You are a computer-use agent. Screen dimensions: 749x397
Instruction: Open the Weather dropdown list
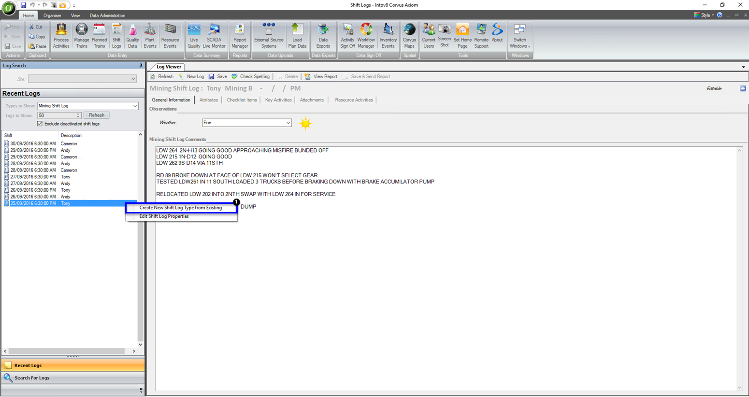pyautogui.click(x=288, y=123)
